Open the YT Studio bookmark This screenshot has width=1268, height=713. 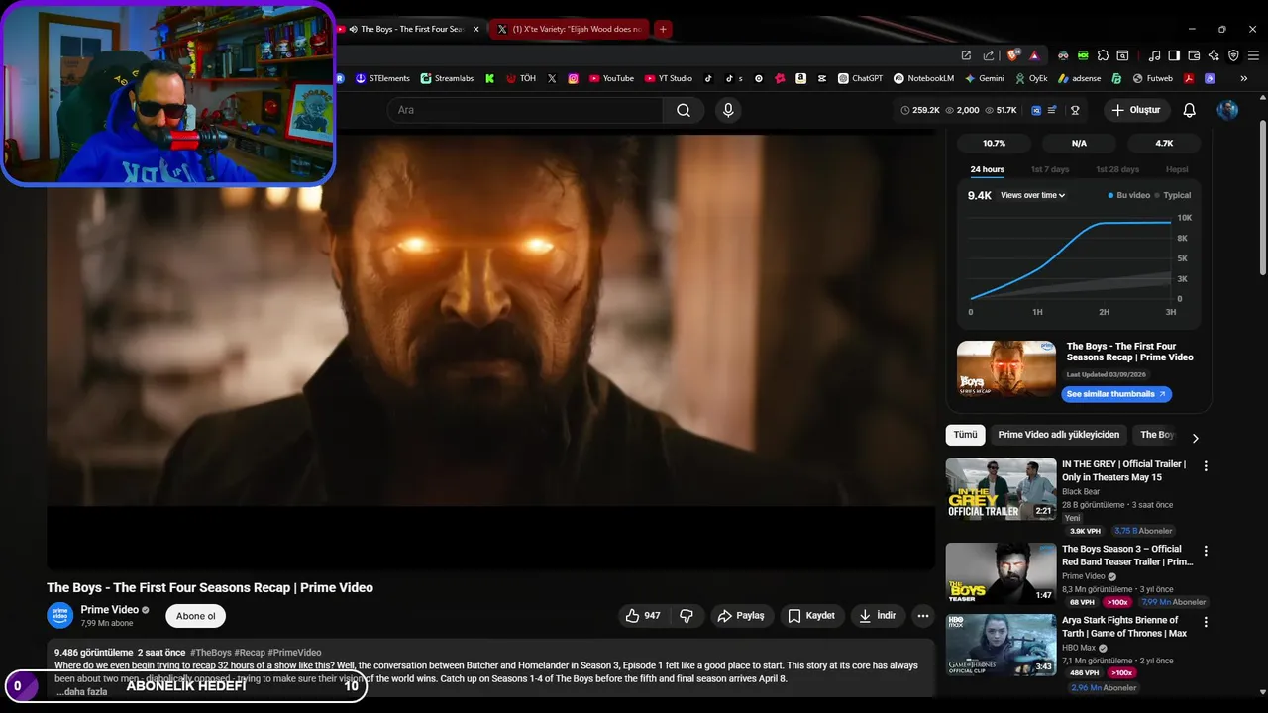pos(669,78)
